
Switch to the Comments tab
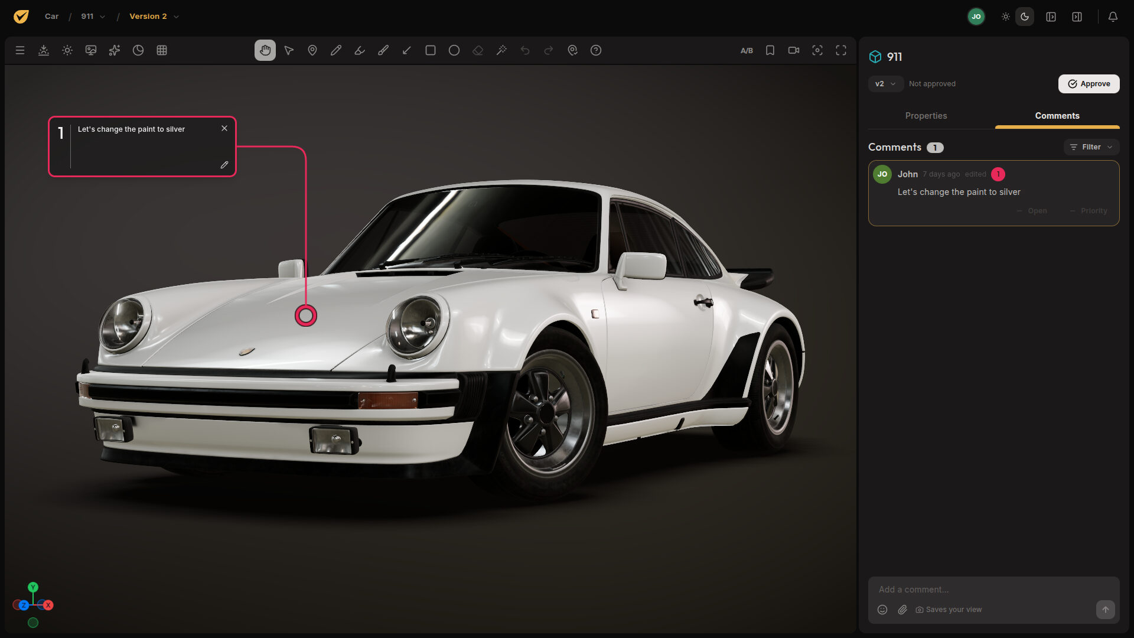(x=1057, y=116)
